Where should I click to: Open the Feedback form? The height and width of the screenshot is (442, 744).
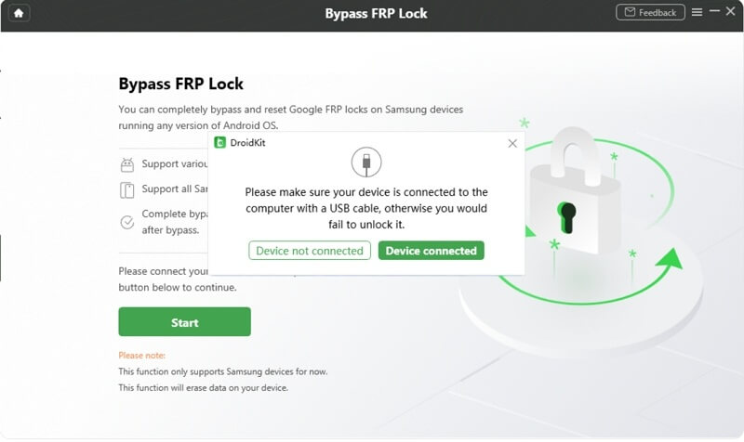pos(650,12)
